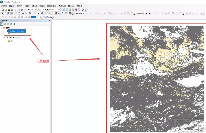Image resolution: width=206 pixels, height=133 pixels.
Task: Click Fixed Zoom Out arrows
Action: pyautogui.click(x=19, y=13)
